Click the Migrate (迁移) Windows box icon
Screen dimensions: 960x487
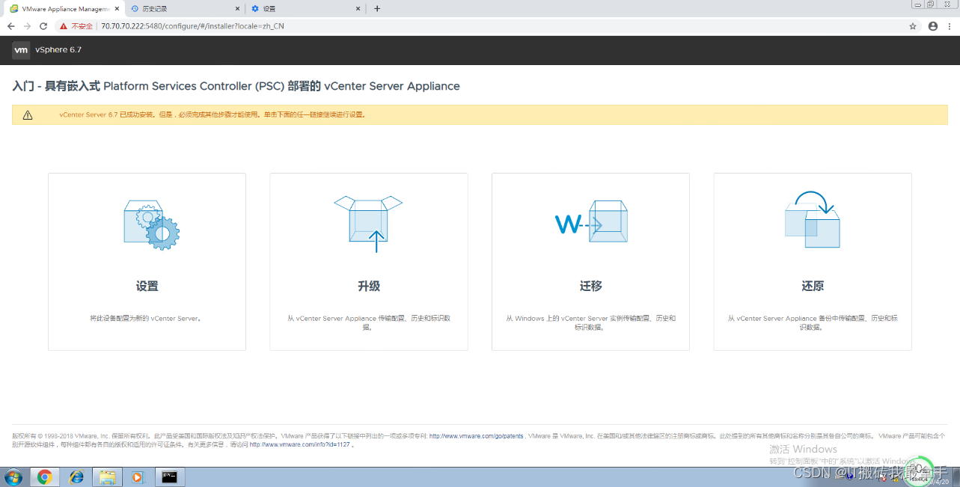tap(591, 221)
